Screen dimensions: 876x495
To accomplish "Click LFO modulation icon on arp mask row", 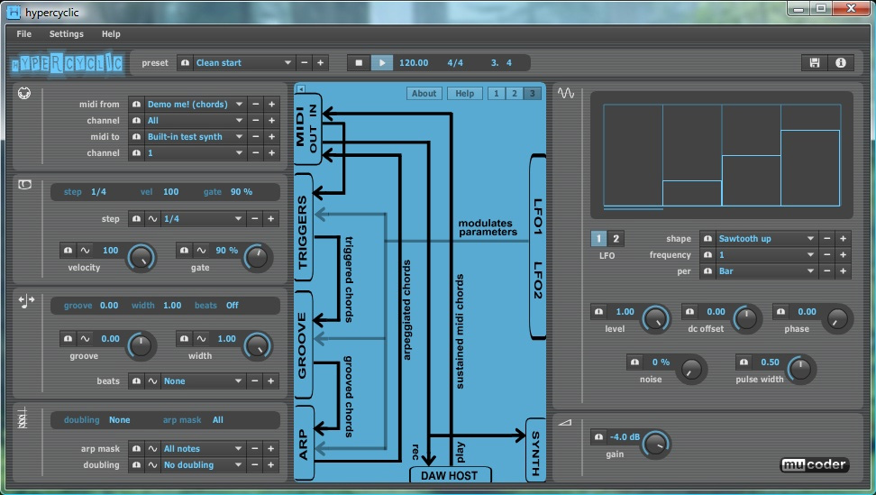I will pyautogui.click(x=152, y=449).
